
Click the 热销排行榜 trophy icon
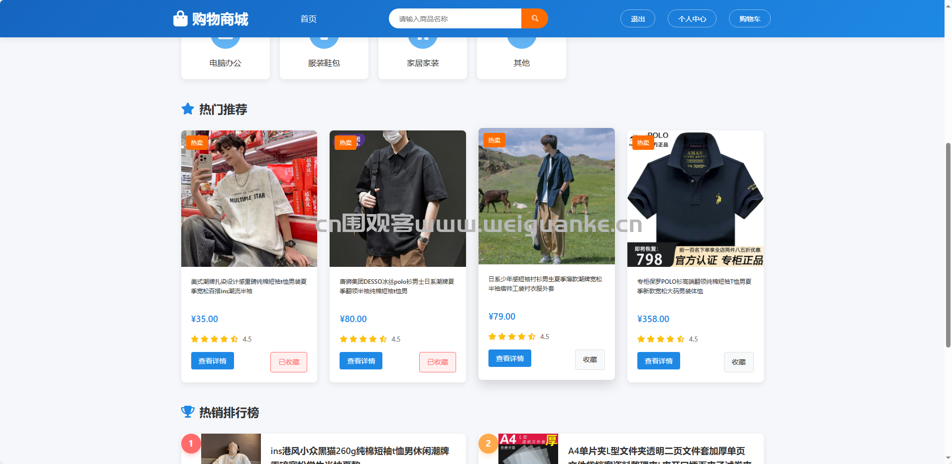(188, 412)
